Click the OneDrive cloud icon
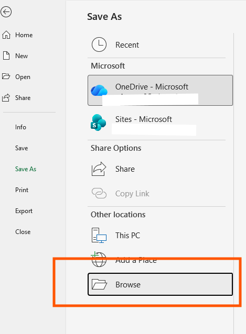This screenshot has width=246, height=334. click(99, 90)
